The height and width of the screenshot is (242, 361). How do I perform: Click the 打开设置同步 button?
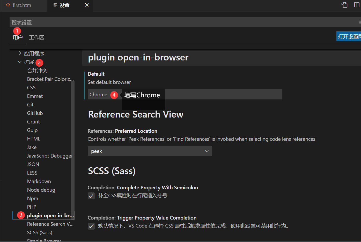pos(349,36)
